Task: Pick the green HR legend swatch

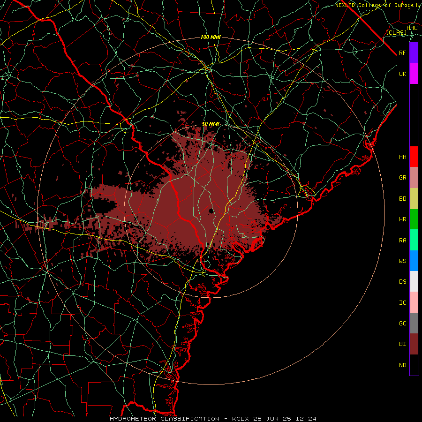Action: [x=414, y=219]
